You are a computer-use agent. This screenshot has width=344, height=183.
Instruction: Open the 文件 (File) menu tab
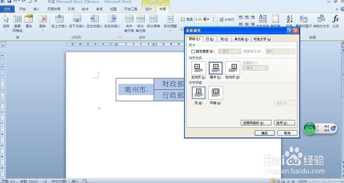[7, 9]
